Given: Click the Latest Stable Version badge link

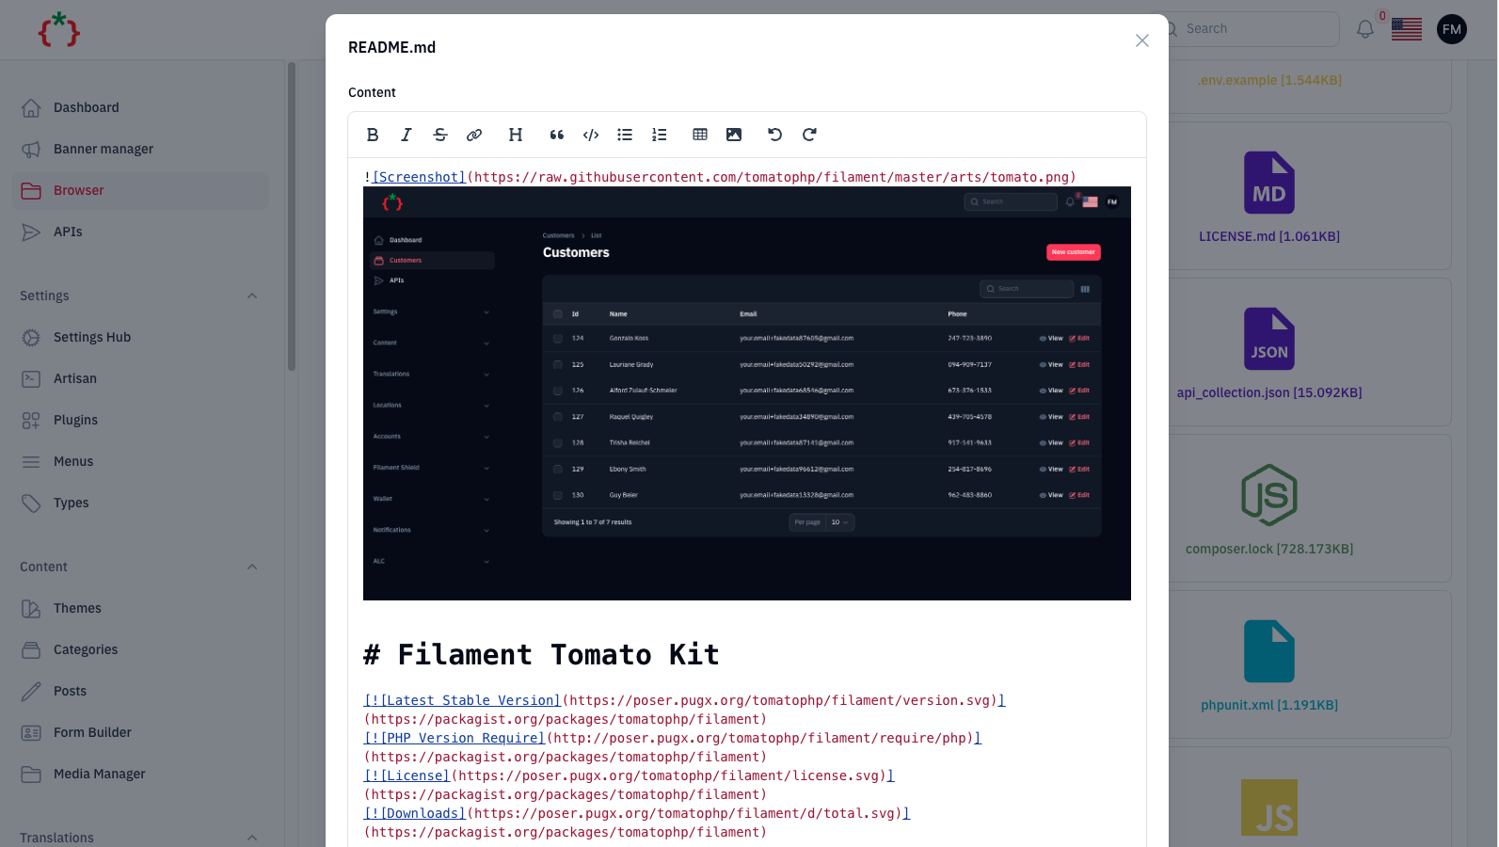Looking at the screenshot, I should tap(462, 700).
